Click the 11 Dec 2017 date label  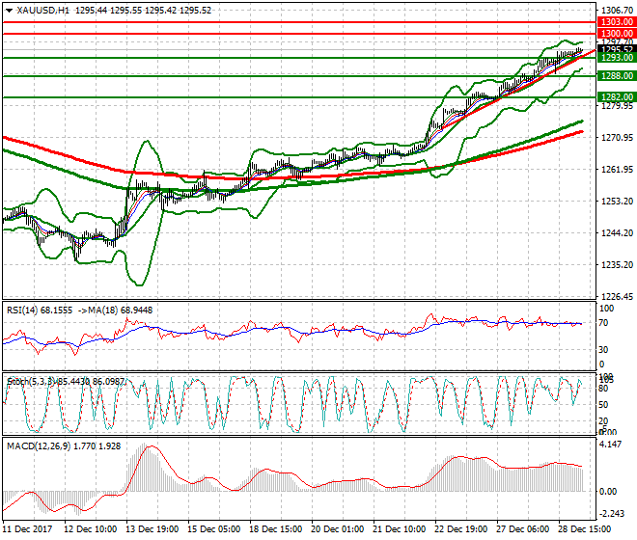[x=29, y=530]
